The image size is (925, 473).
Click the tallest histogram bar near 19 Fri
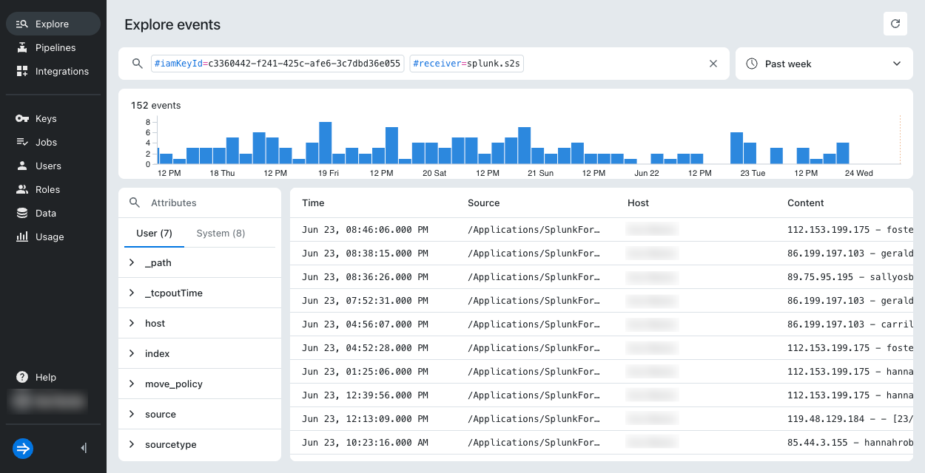point(326,143)
